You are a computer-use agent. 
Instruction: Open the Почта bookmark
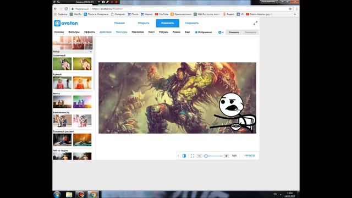pos(133,14)
